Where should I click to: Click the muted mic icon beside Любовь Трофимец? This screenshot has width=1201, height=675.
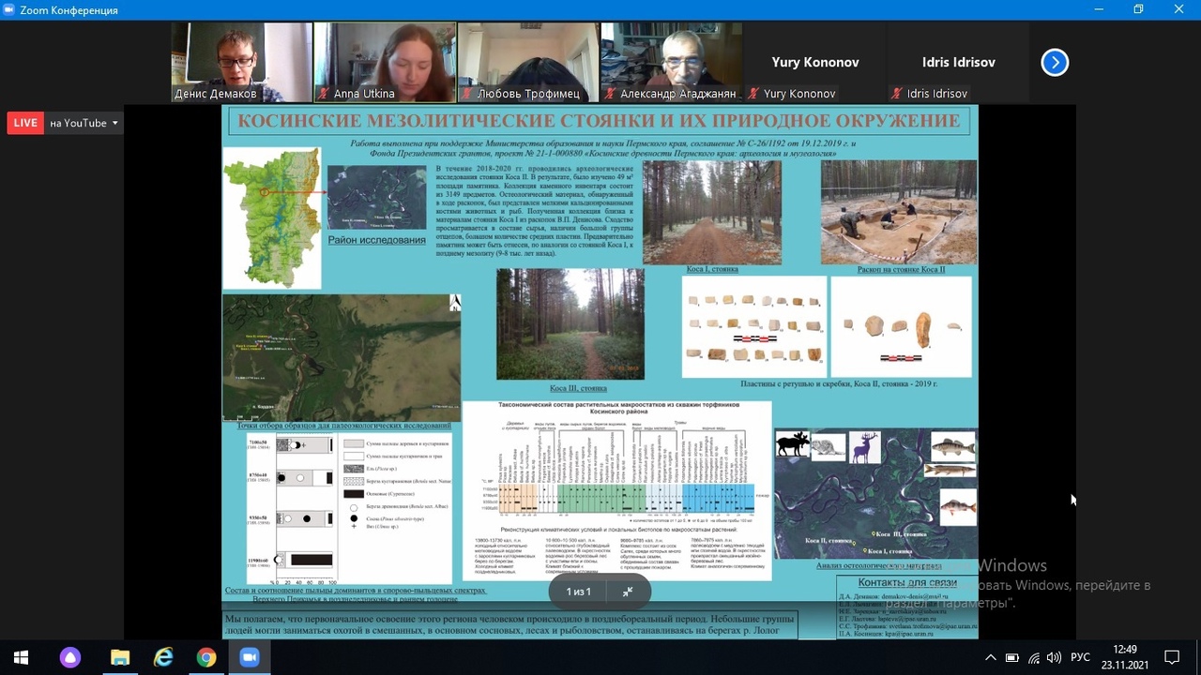466,94
